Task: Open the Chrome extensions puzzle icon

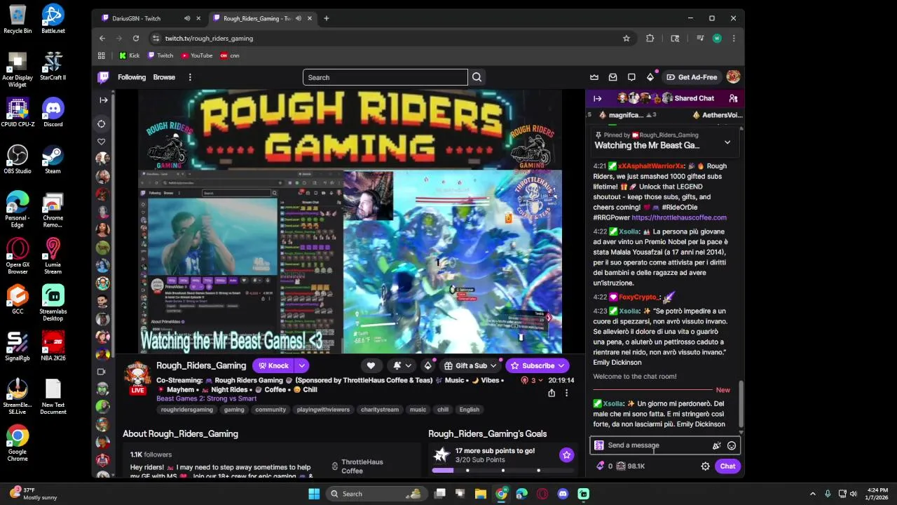Action: (650, 39)
